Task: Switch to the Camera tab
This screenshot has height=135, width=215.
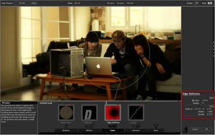Action: tap(136, 130)
